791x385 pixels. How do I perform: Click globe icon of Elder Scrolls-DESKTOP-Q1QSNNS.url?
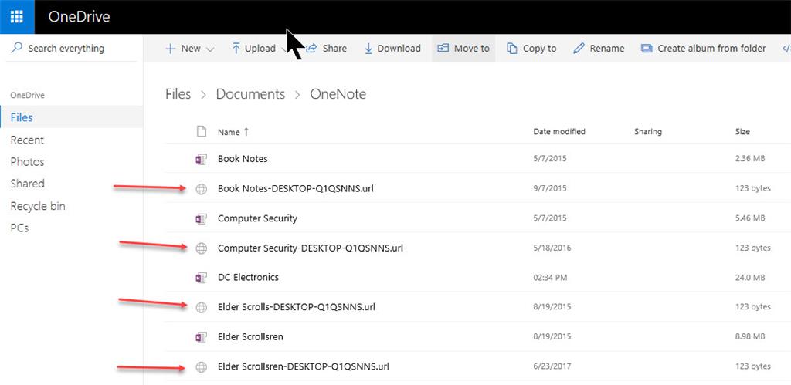(x=202, y=307)
